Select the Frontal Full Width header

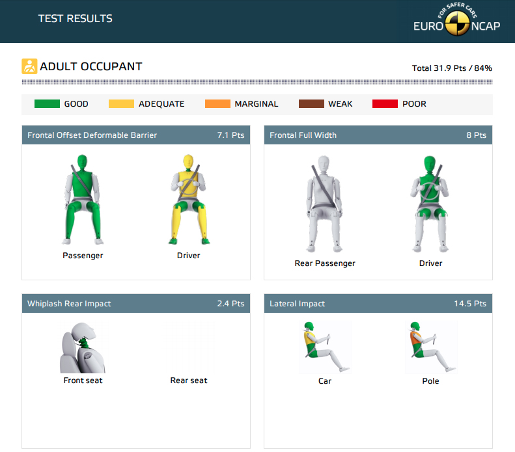pyautogui.click(x=378, y=135)
